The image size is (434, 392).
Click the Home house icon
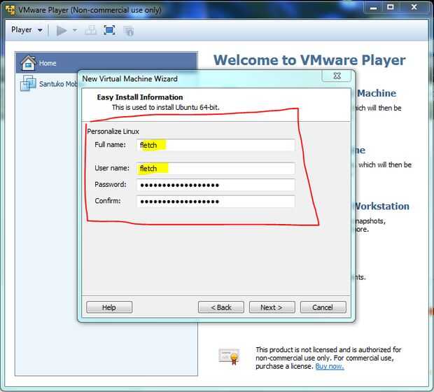click(28, 63)
